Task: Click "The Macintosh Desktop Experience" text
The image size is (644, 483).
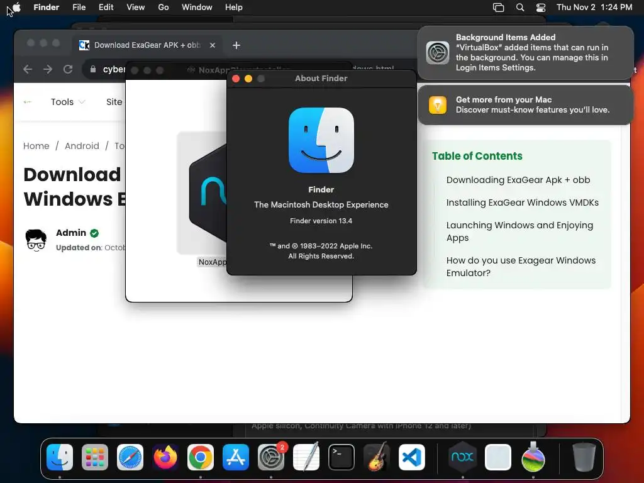Action: (x=321, y=204)
